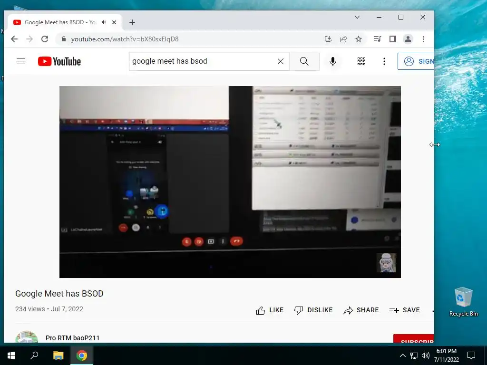Click the video player to pause

230,182
